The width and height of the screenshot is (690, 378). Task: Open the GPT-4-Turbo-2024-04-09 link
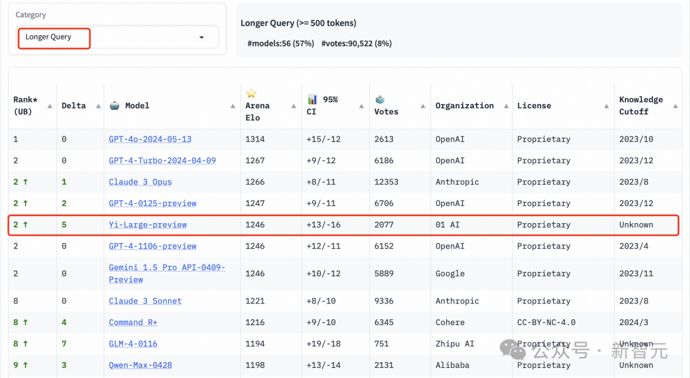click(x=162, y=161)
